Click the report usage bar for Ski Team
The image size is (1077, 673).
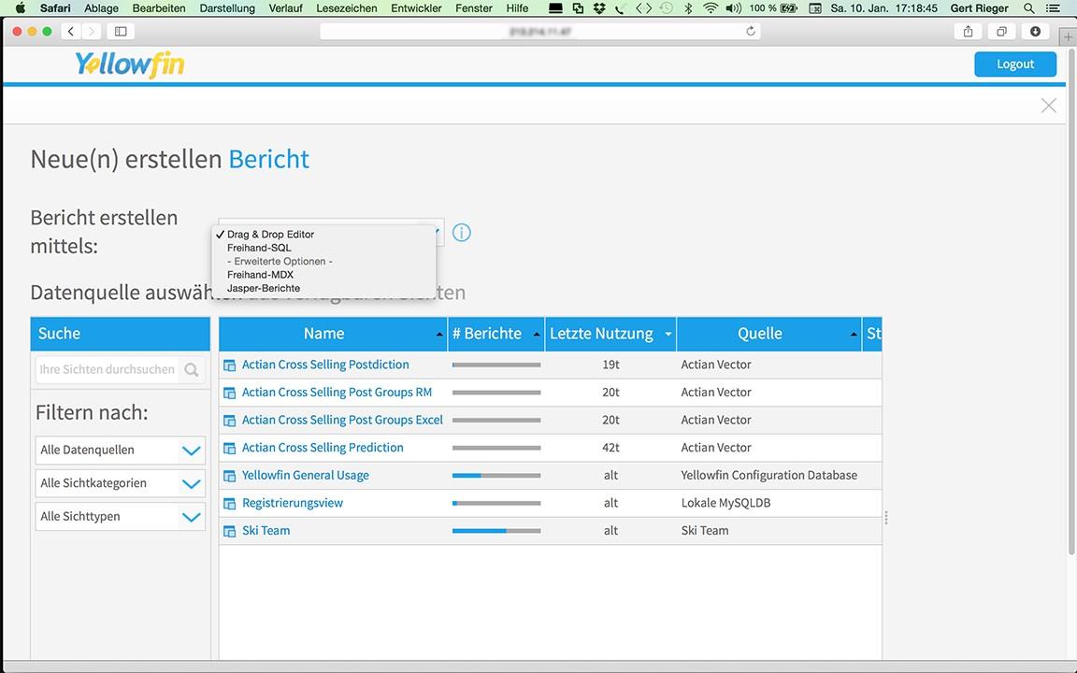(x=496, y=531)
